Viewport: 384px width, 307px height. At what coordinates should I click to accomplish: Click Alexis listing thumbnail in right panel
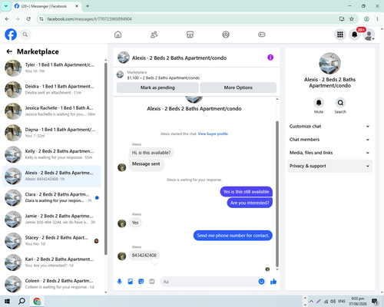(x=329, y=64)
